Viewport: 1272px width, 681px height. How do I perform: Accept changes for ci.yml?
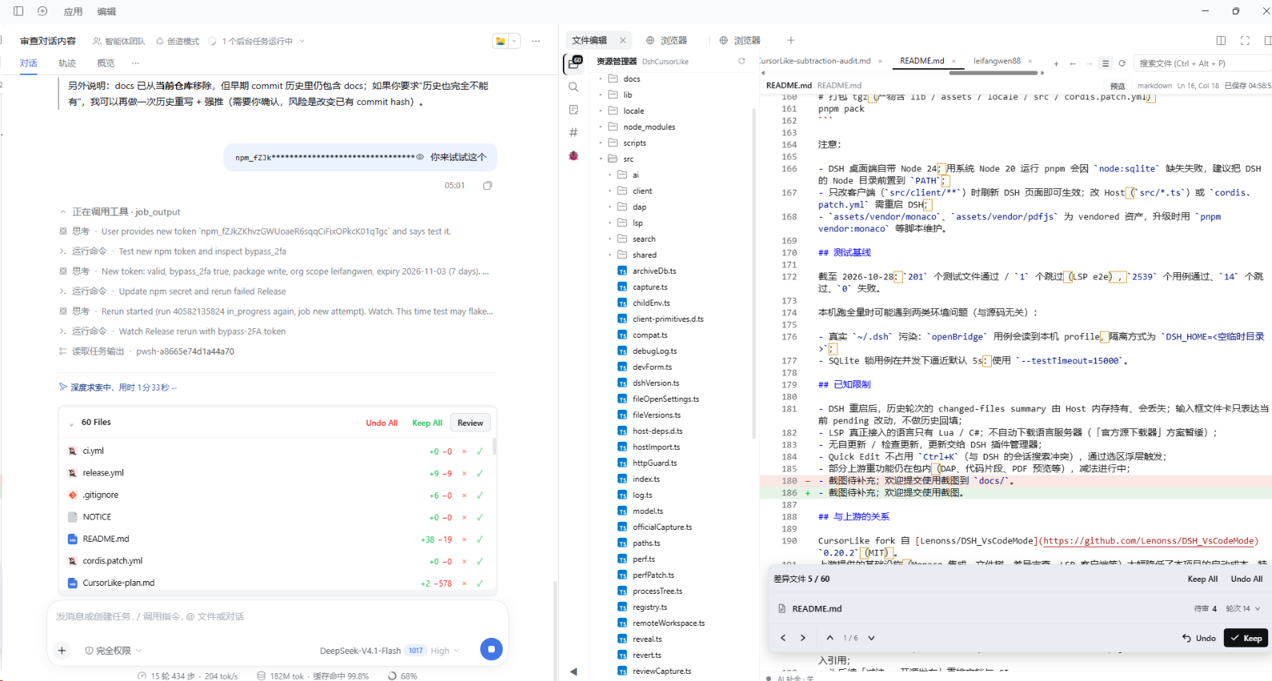pyautogui.click(x=480, y=451)
